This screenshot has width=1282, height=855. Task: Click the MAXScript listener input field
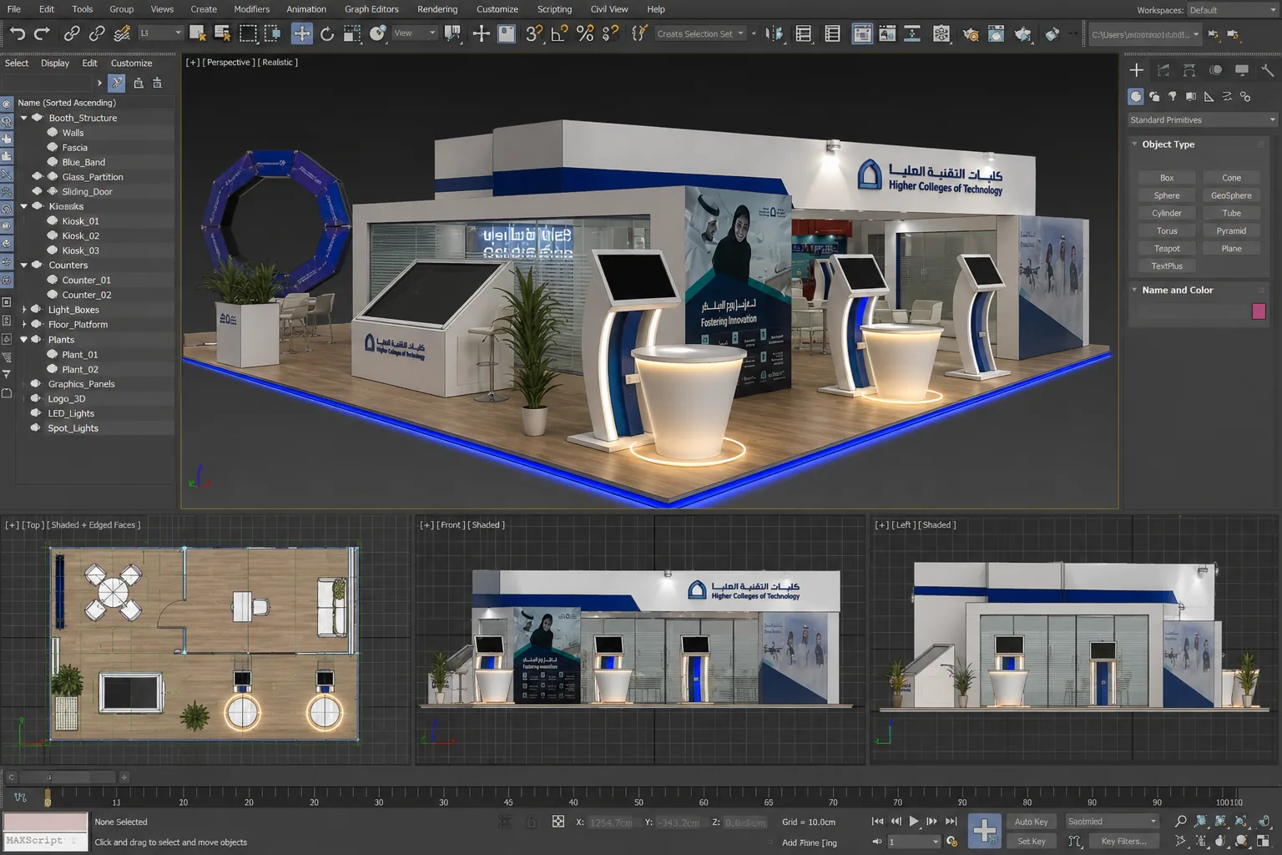coord(46,841)
